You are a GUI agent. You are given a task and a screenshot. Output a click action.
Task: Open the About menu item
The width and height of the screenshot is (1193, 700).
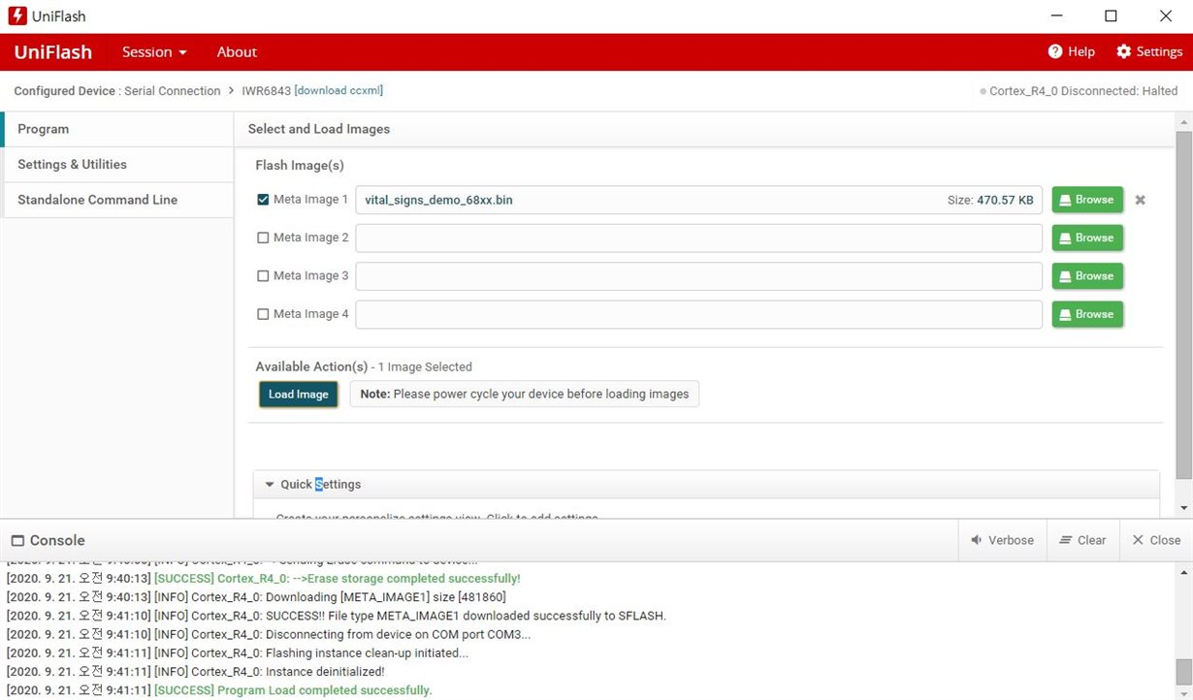pos(237,52)
